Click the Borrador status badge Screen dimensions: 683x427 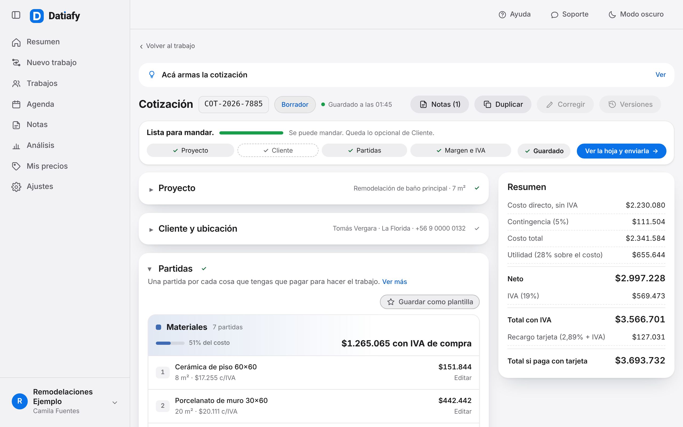click(x=295, y=105)
